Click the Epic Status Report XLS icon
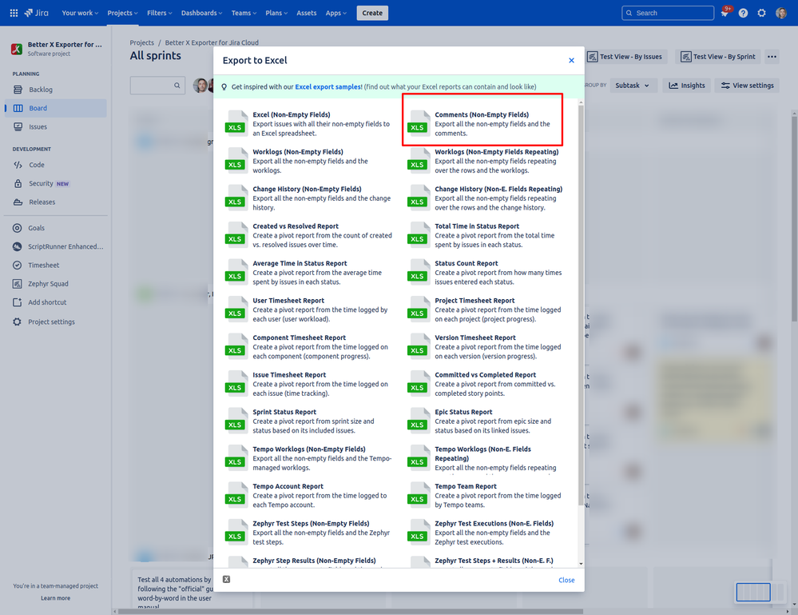The width and height of the screenshot is (798, 615). tap(417, 421)
